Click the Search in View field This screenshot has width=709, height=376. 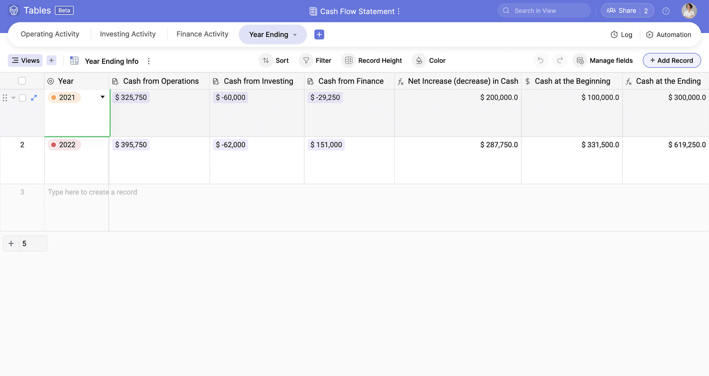(544, 11)
